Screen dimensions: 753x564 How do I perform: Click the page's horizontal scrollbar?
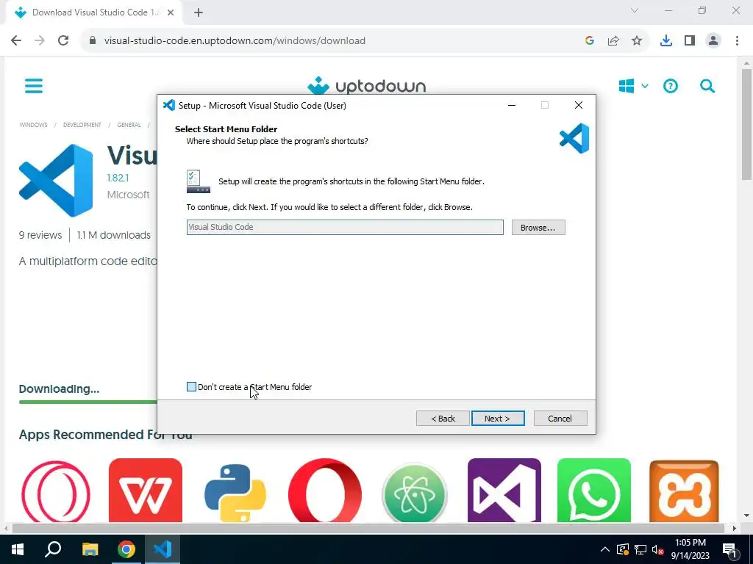coord(368,528)
